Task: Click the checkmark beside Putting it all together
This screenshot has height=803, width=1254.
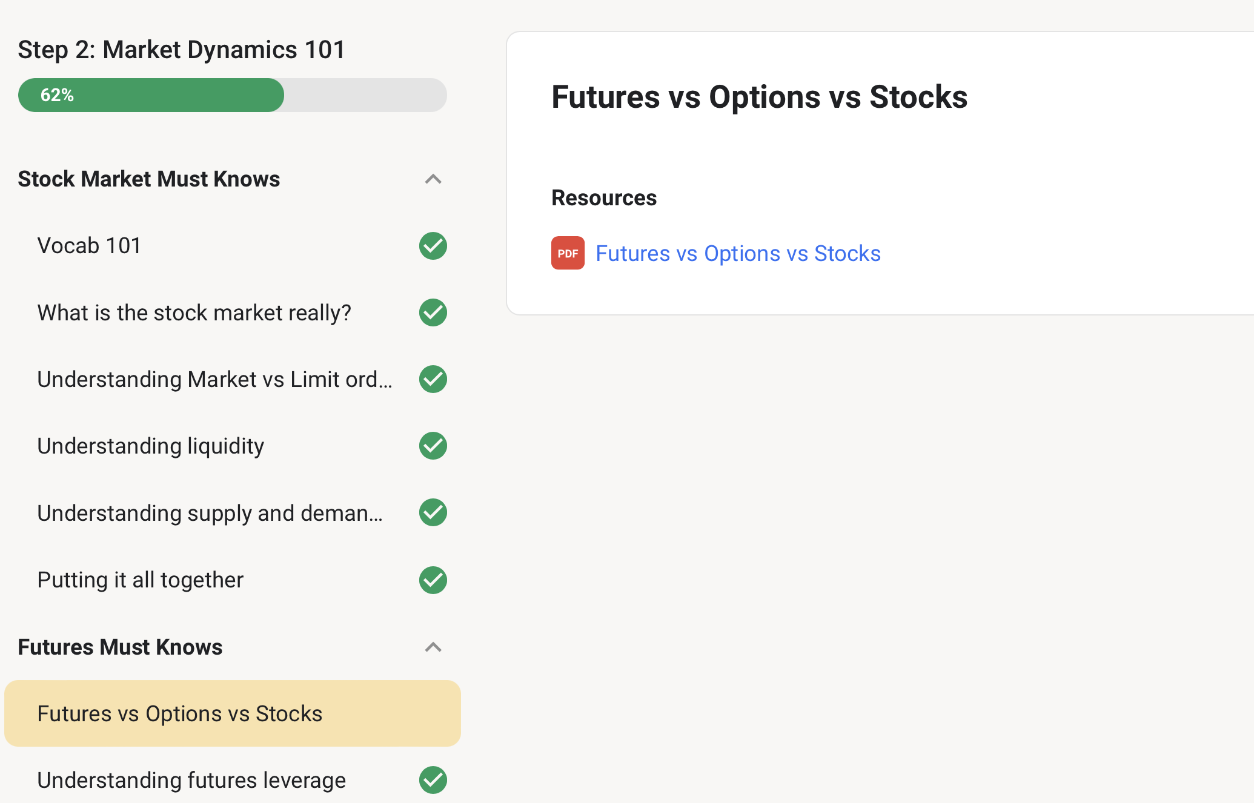Action: point(433,580)
